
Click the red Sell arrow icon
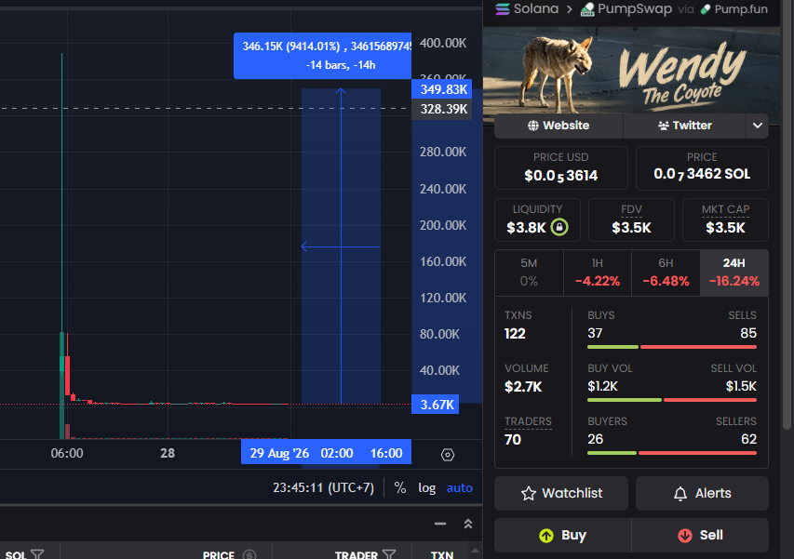[x=684, y=535]
